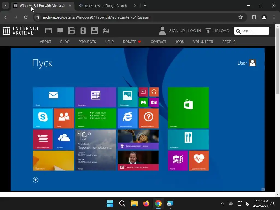Click the Health heart tile in image
This screenshot has height=210, width=280.
199,161
